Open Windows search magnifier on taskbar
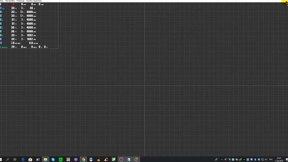 pyautogui.click(x=8, y=159)
